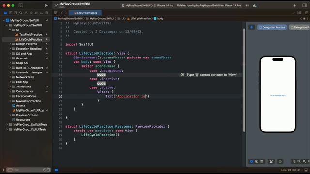Click the code placeholder under .background case
310x174 pixels.
tap(101, 75)
